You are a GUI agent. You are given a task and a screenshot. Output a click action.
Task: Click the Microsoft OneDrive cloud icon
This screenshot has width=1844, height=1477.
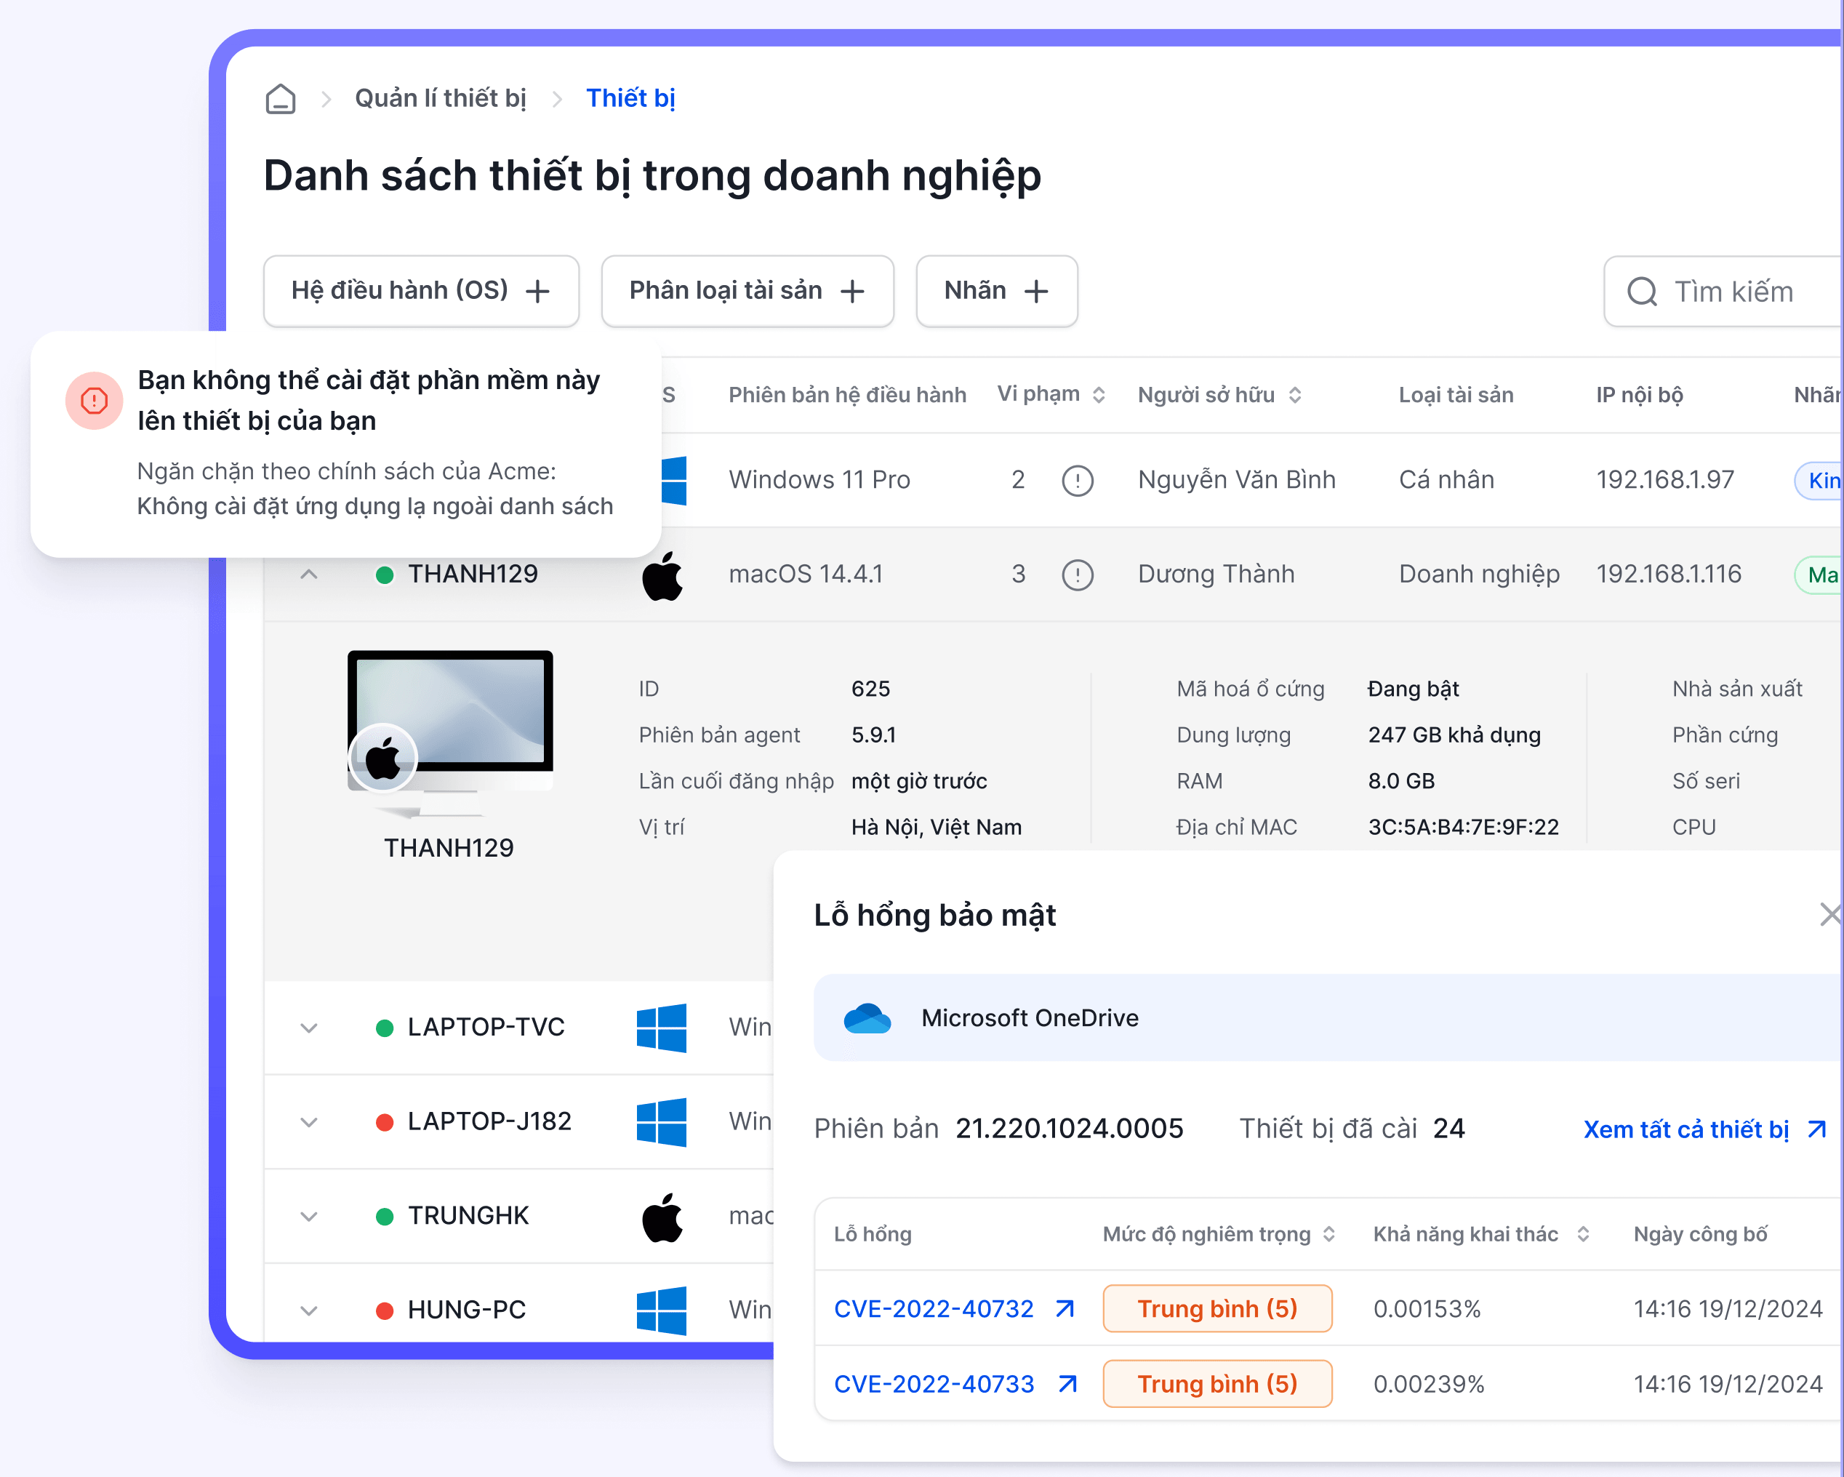(x=867, y=1019)
